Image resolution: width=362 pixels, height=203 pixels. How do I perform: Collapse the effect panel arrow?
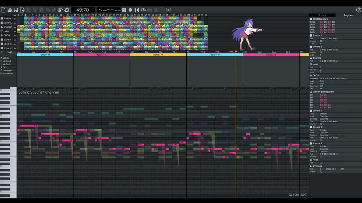(x=2, y=52)
